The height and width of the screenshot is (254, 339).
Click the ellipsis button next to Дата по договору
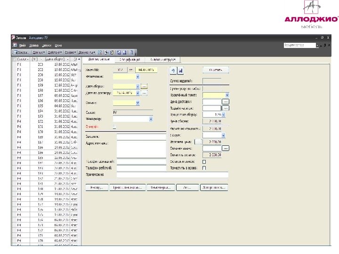[144, 93]
